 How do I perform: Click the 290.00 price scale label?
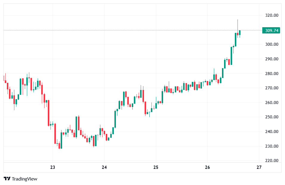coord(272,59)
